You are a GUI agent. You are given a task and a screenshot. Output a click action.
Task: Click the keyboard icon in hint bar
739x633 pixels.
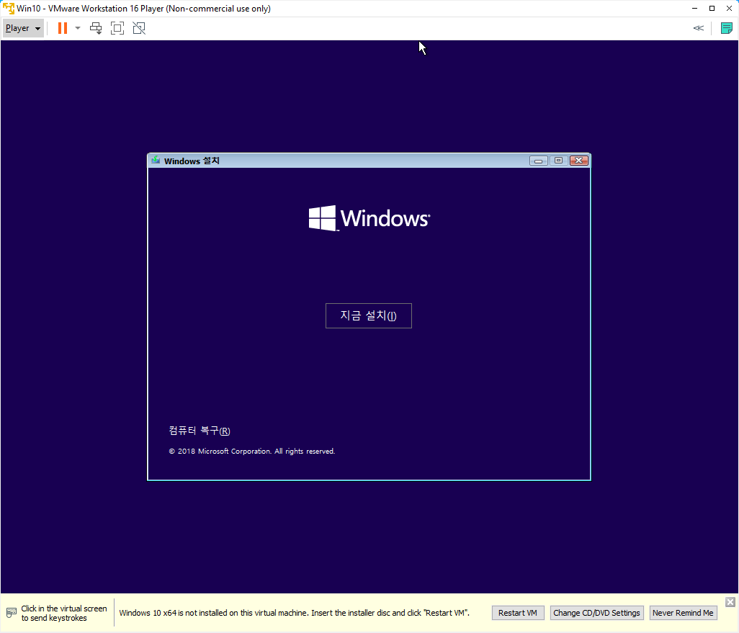click(x=12, y=613)
